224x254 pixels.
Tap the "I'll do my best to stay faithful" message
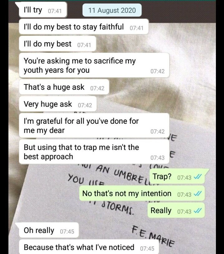(x=84, y=27)
